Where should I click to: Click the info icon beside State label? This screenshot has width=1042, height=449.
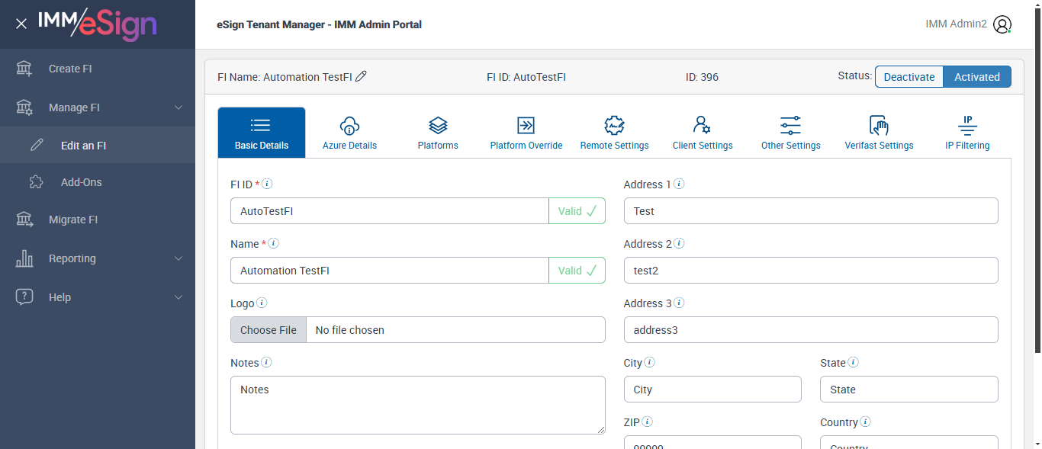pos(854,362)
